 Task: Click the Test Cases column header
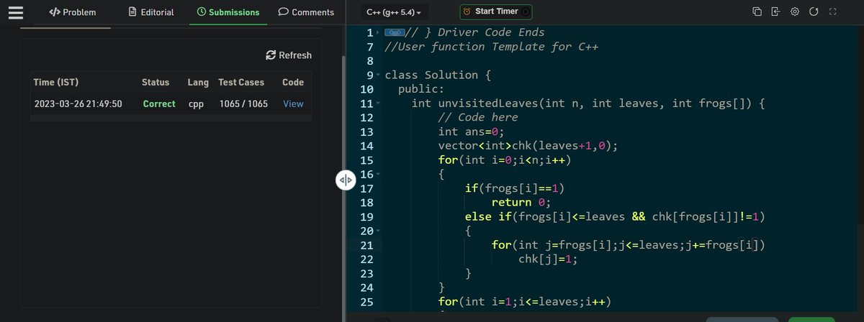click(241, 83)
